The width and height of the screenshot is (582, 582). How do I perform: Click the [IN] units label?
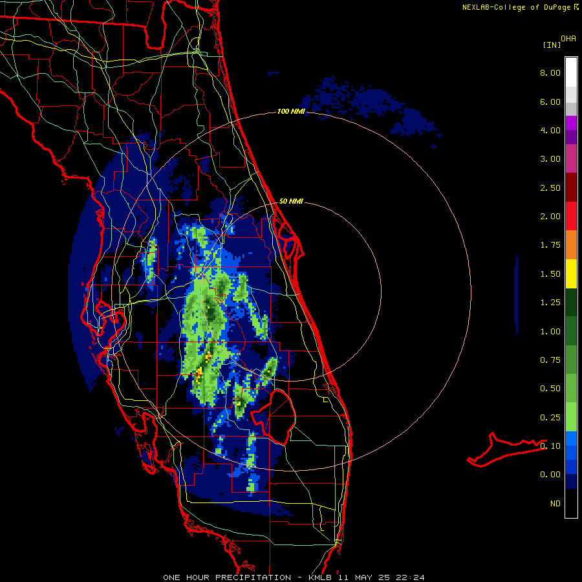[x=552, y=45]
